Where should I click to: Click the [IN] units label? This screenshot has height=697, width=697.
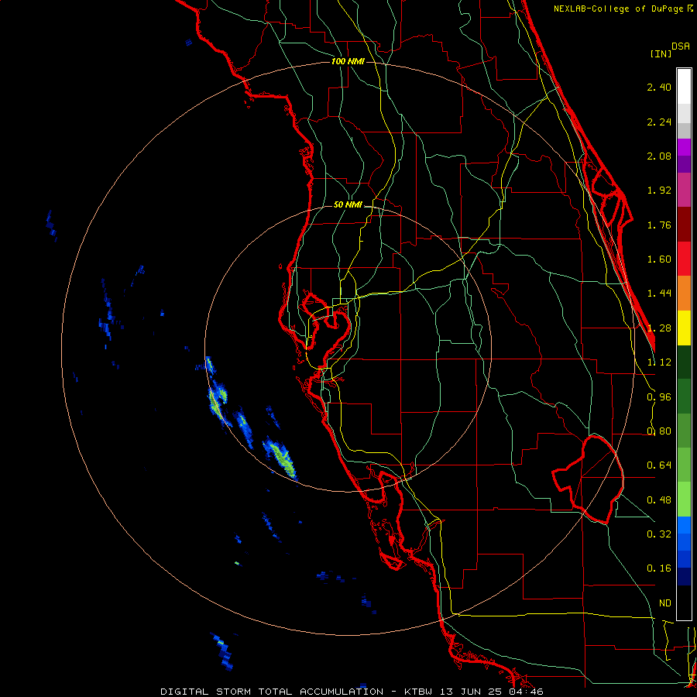(661, 53)
